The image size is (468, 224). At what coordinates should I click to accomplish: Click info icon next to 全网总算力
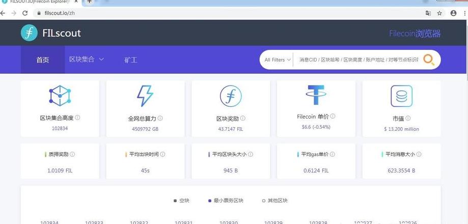[160, 118]
